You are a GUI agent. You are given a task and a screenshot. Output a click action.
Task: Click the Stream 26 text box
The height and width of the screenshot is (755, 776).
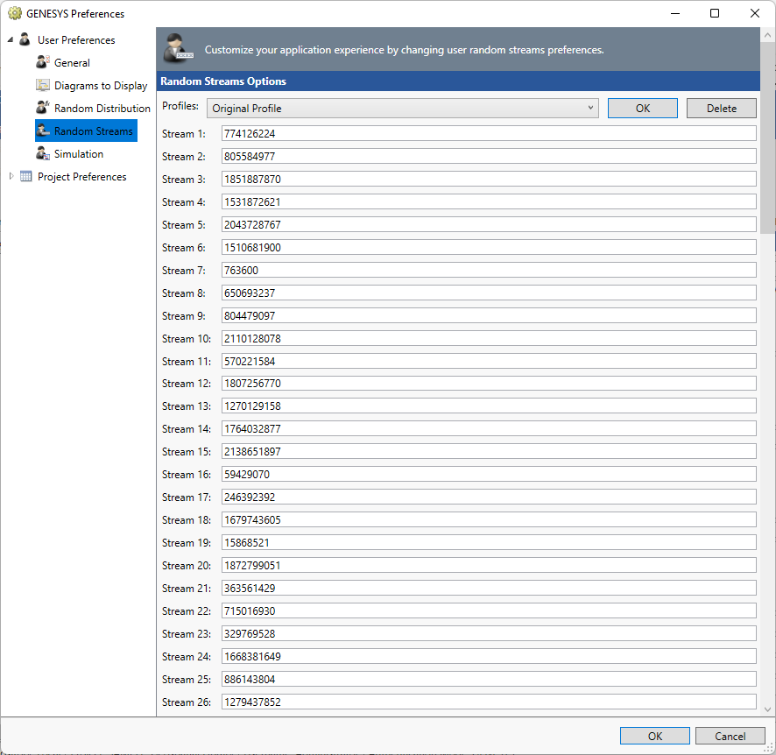click(488, 702)
